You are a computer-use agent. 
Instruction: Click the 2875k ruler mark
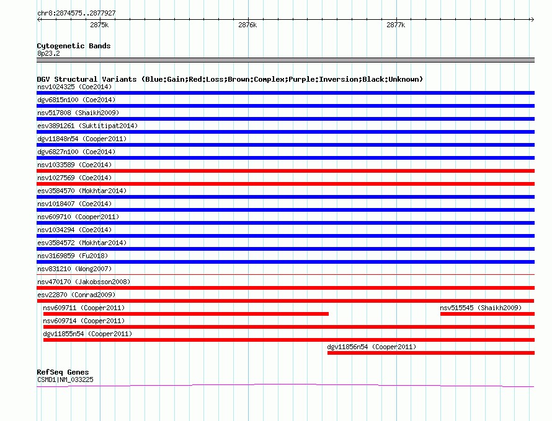[x=99, y=25]
